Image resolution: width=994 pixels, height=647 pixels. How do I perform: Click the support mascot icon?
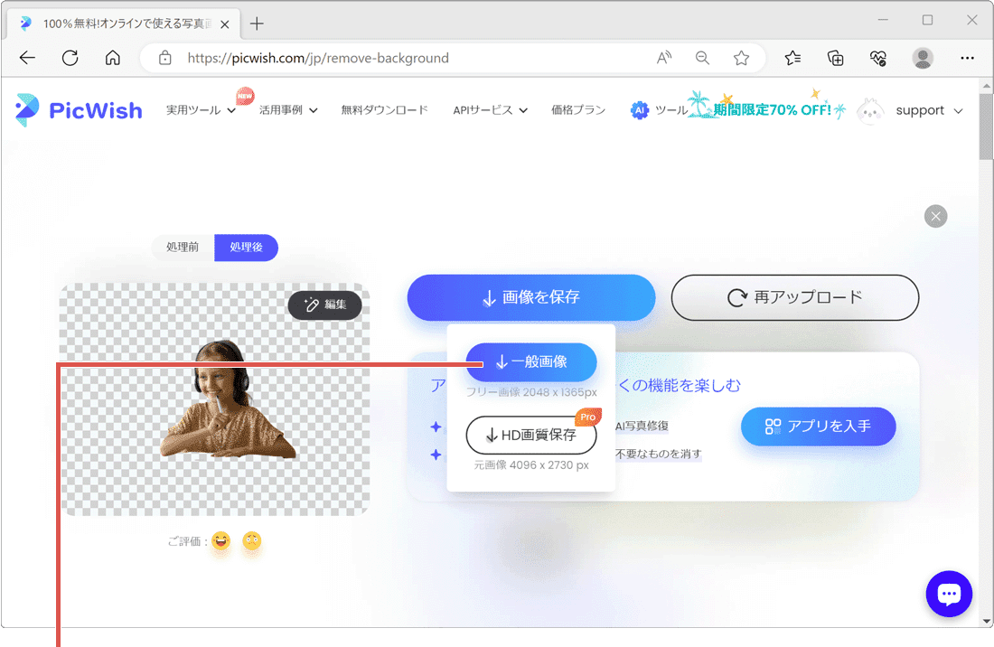(869, 109)
